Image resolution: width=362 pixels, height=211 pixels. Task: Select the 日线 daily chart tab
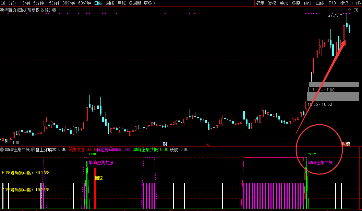point(98,3)
